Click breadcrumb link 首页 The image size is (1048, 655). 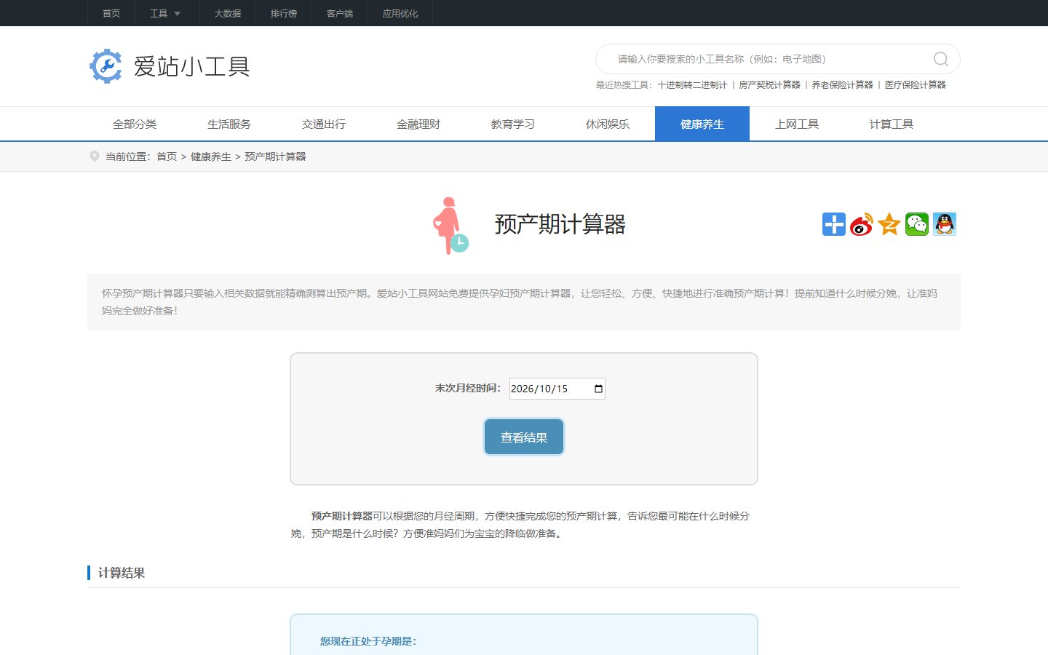coord(167,156)
